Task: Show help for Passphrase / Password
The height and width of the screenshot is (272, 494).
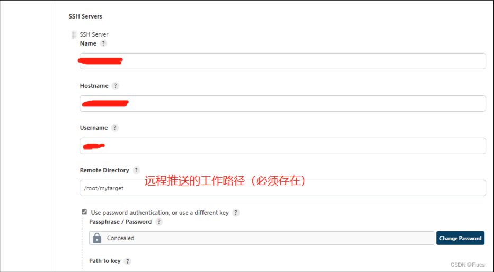Action: pyautogui.click(x=159, y=222)
